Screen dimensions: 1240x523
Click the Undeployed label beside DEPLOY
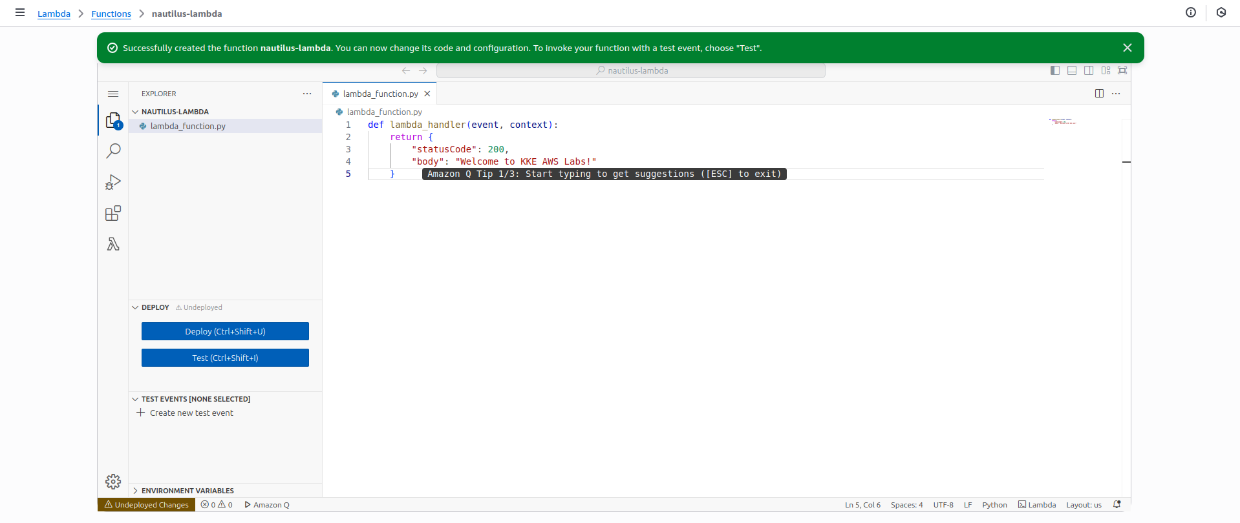click(x=199, y=307)
